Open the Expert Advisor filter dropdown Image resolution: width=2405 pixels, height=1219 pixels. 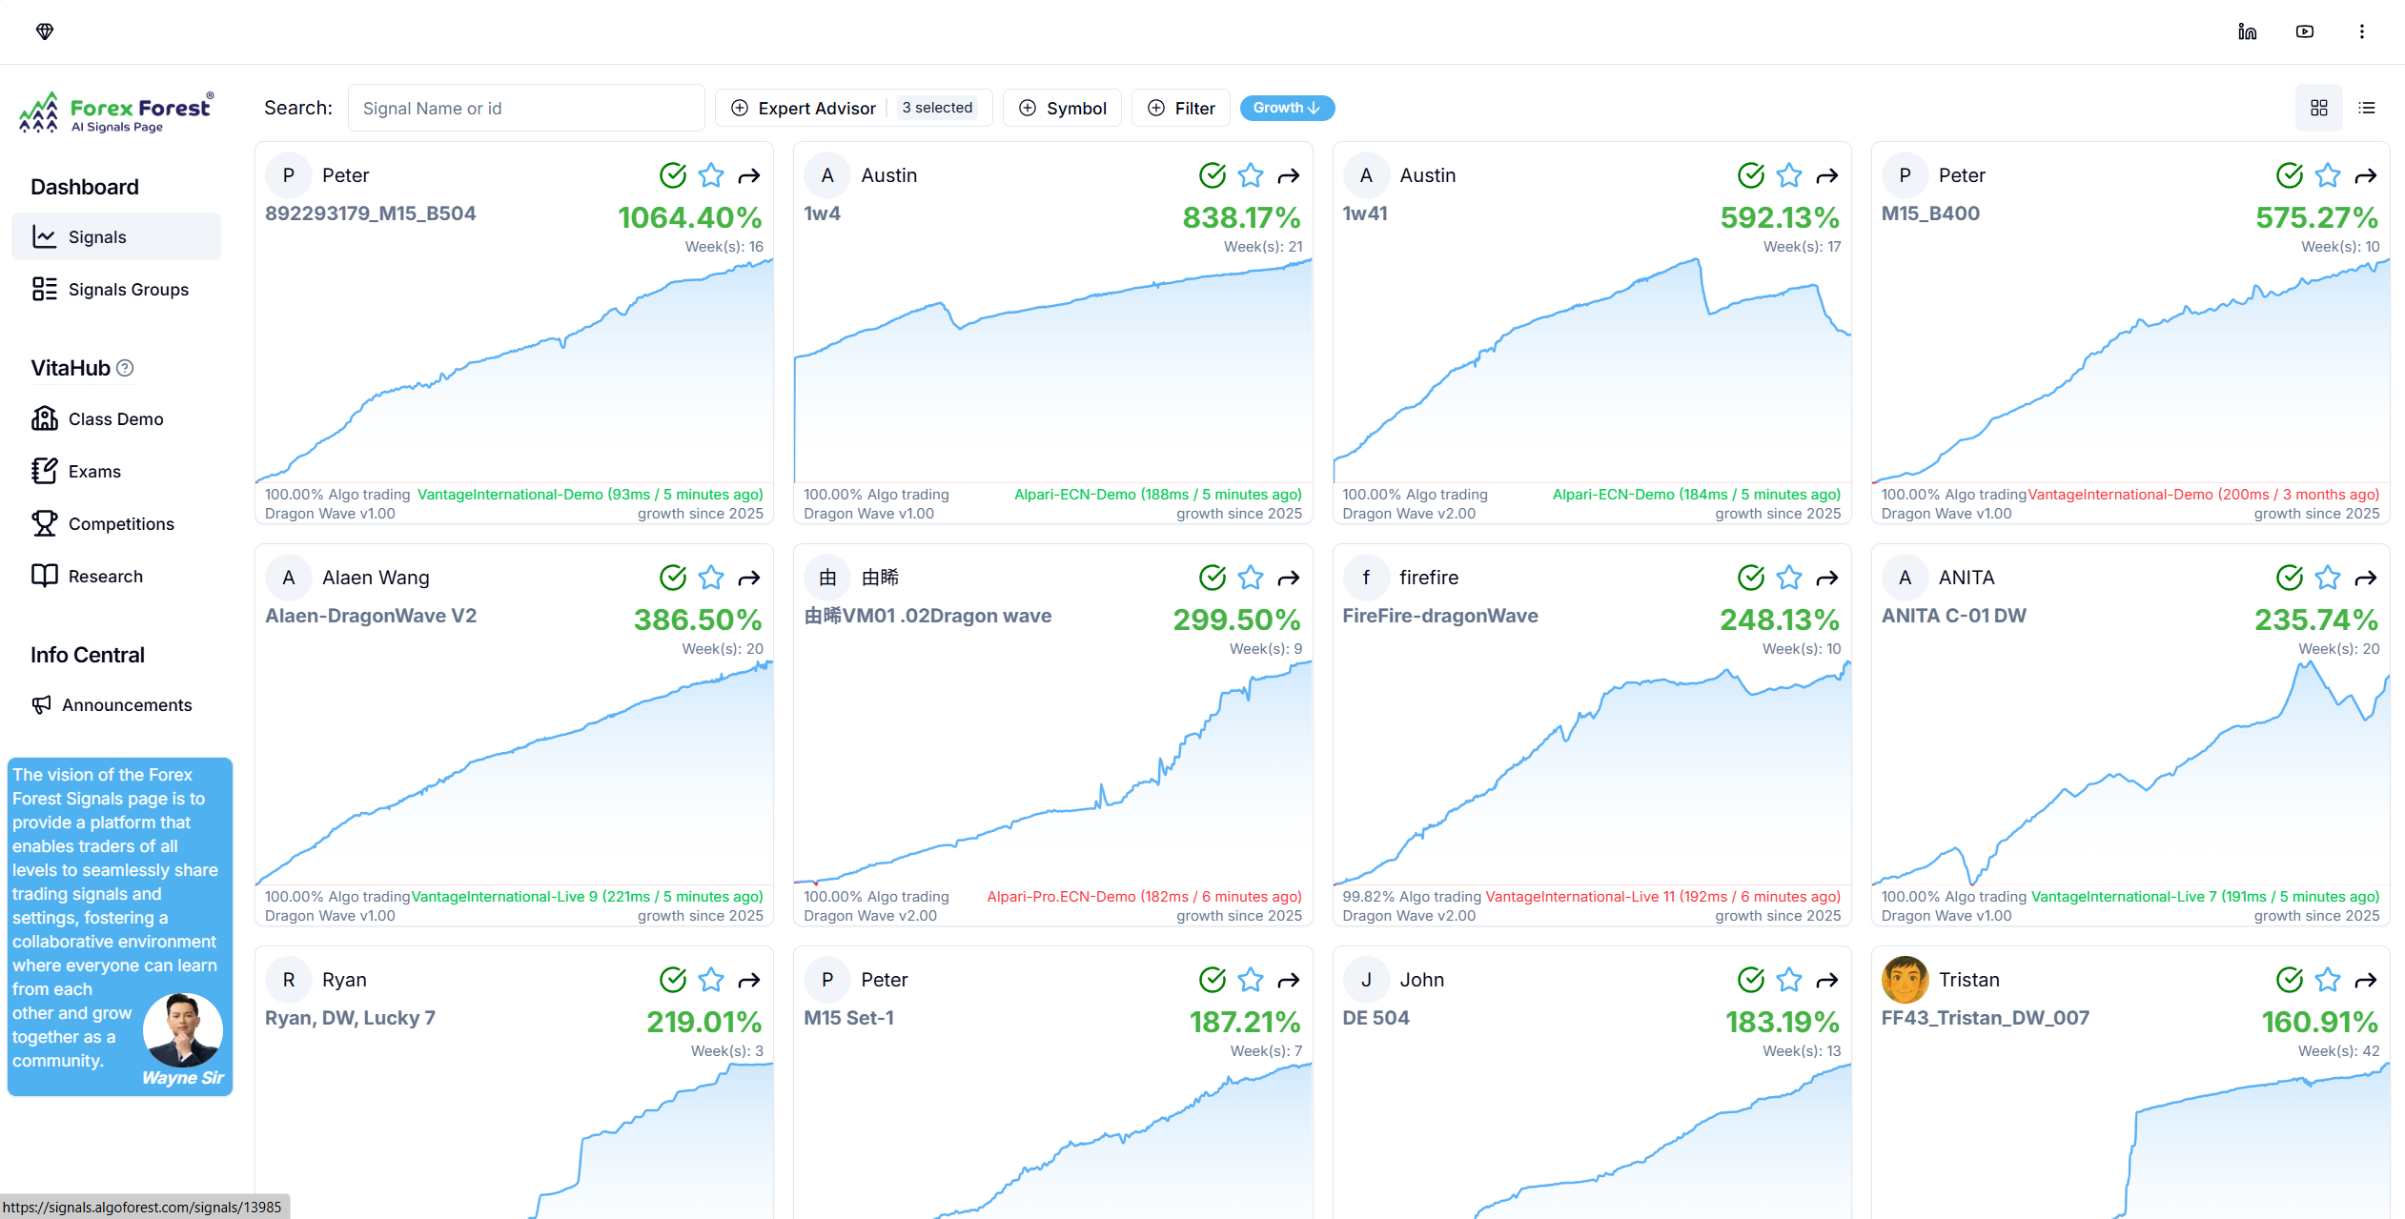tap(853, 108)
